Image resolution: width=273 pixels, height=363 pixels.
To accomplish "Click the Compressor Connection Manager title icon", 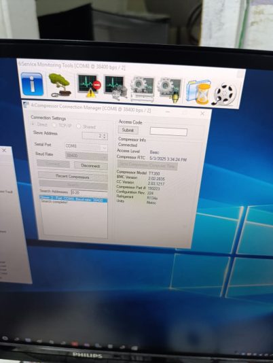I will pos(26,105).
